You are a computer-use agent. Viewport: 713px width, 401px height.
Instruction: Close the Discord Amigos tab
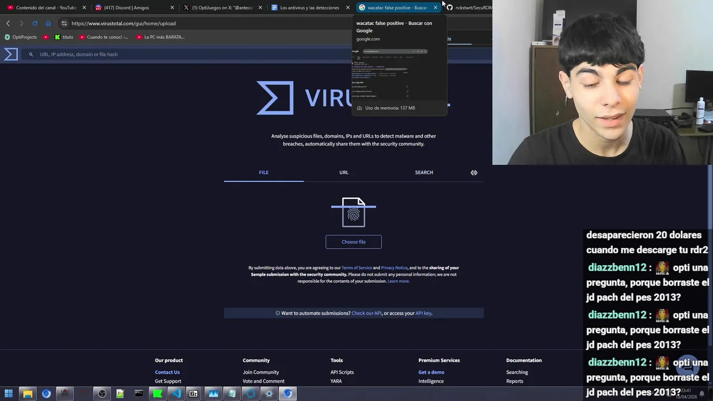pos(172,8)
